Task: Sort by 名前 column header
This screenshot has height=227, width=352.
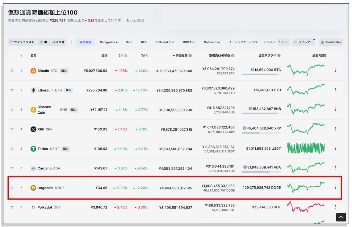Action: (x=33, y=55)
